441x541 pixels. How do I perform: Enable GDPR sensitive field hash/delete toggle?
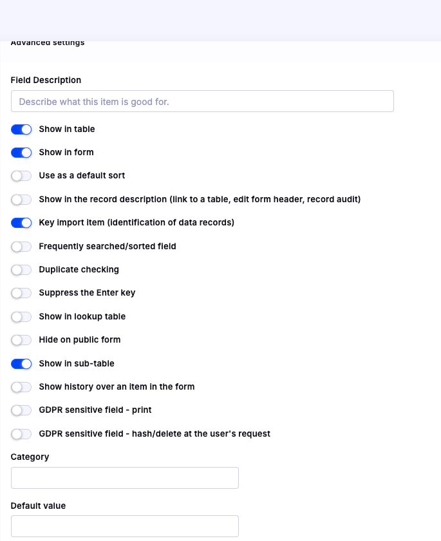[x=21, y=434]
